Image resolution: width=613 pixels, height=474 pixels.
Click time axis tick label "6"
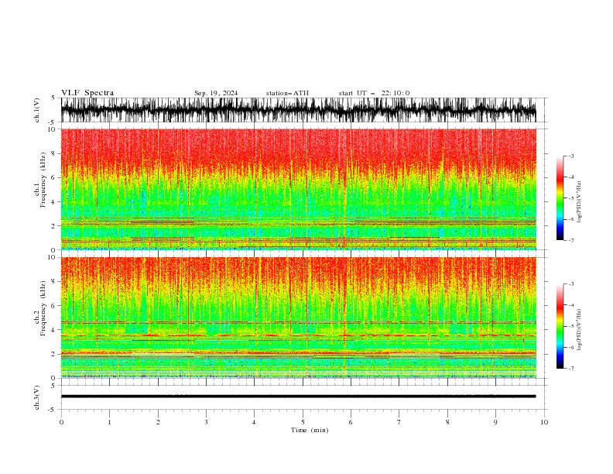pos(351,422)
